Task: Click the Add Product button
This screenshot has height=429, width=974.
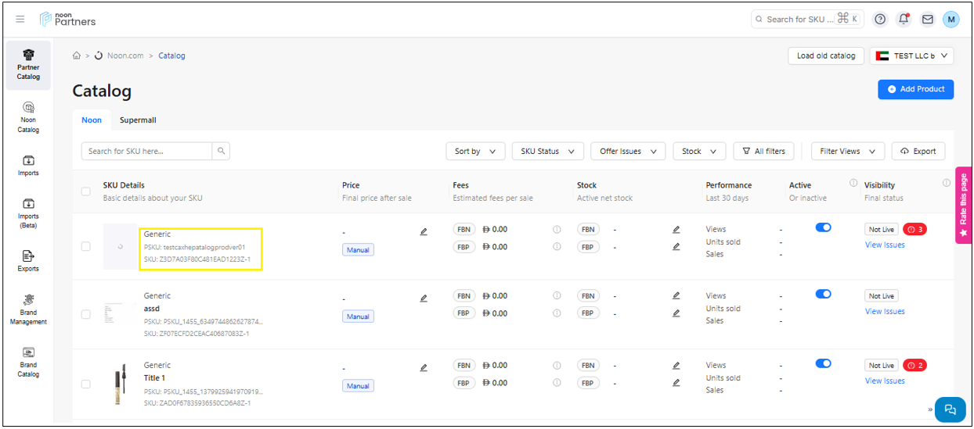Action: 915,89
